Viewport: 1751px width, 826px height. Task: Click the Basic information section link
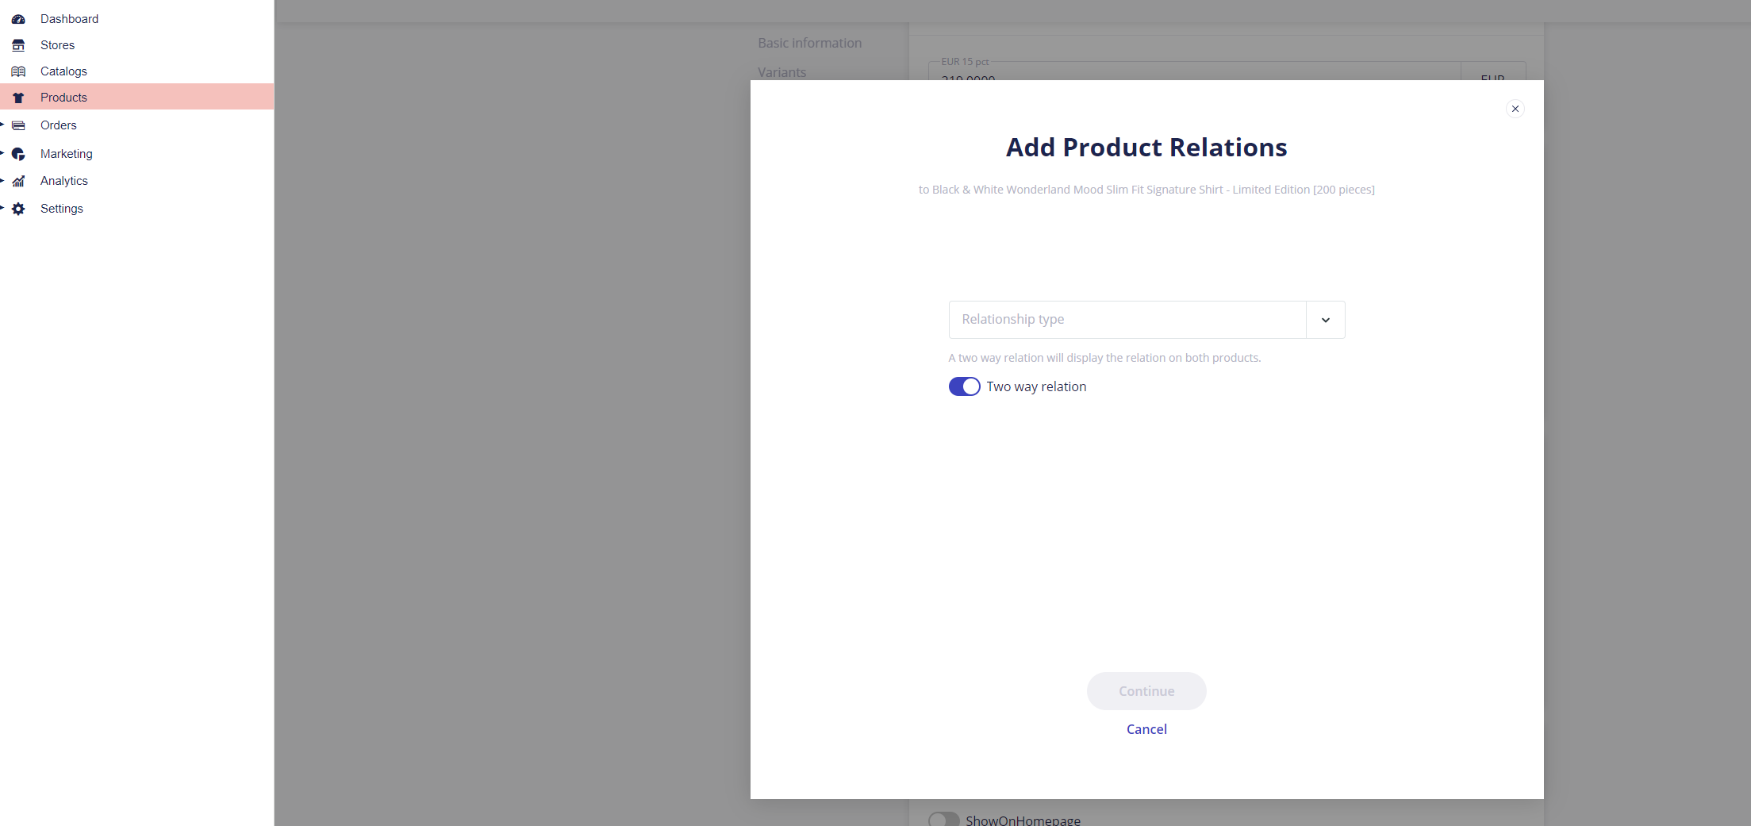click(x=809, y=43)
